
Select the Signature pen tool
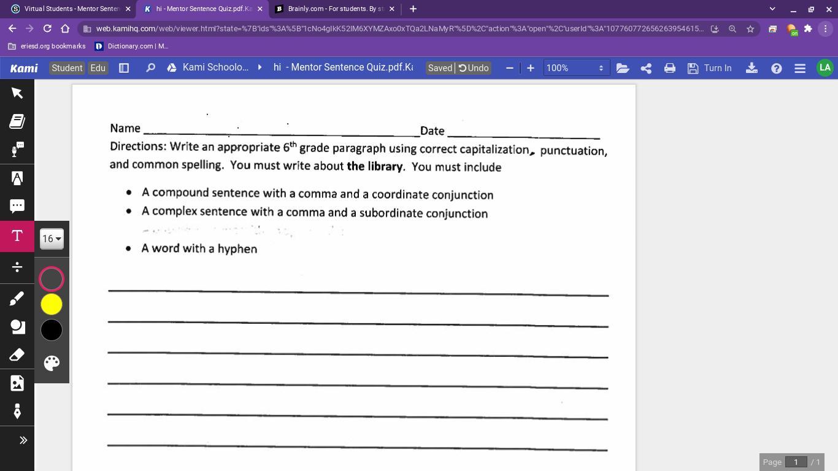(x=17, y=412)
